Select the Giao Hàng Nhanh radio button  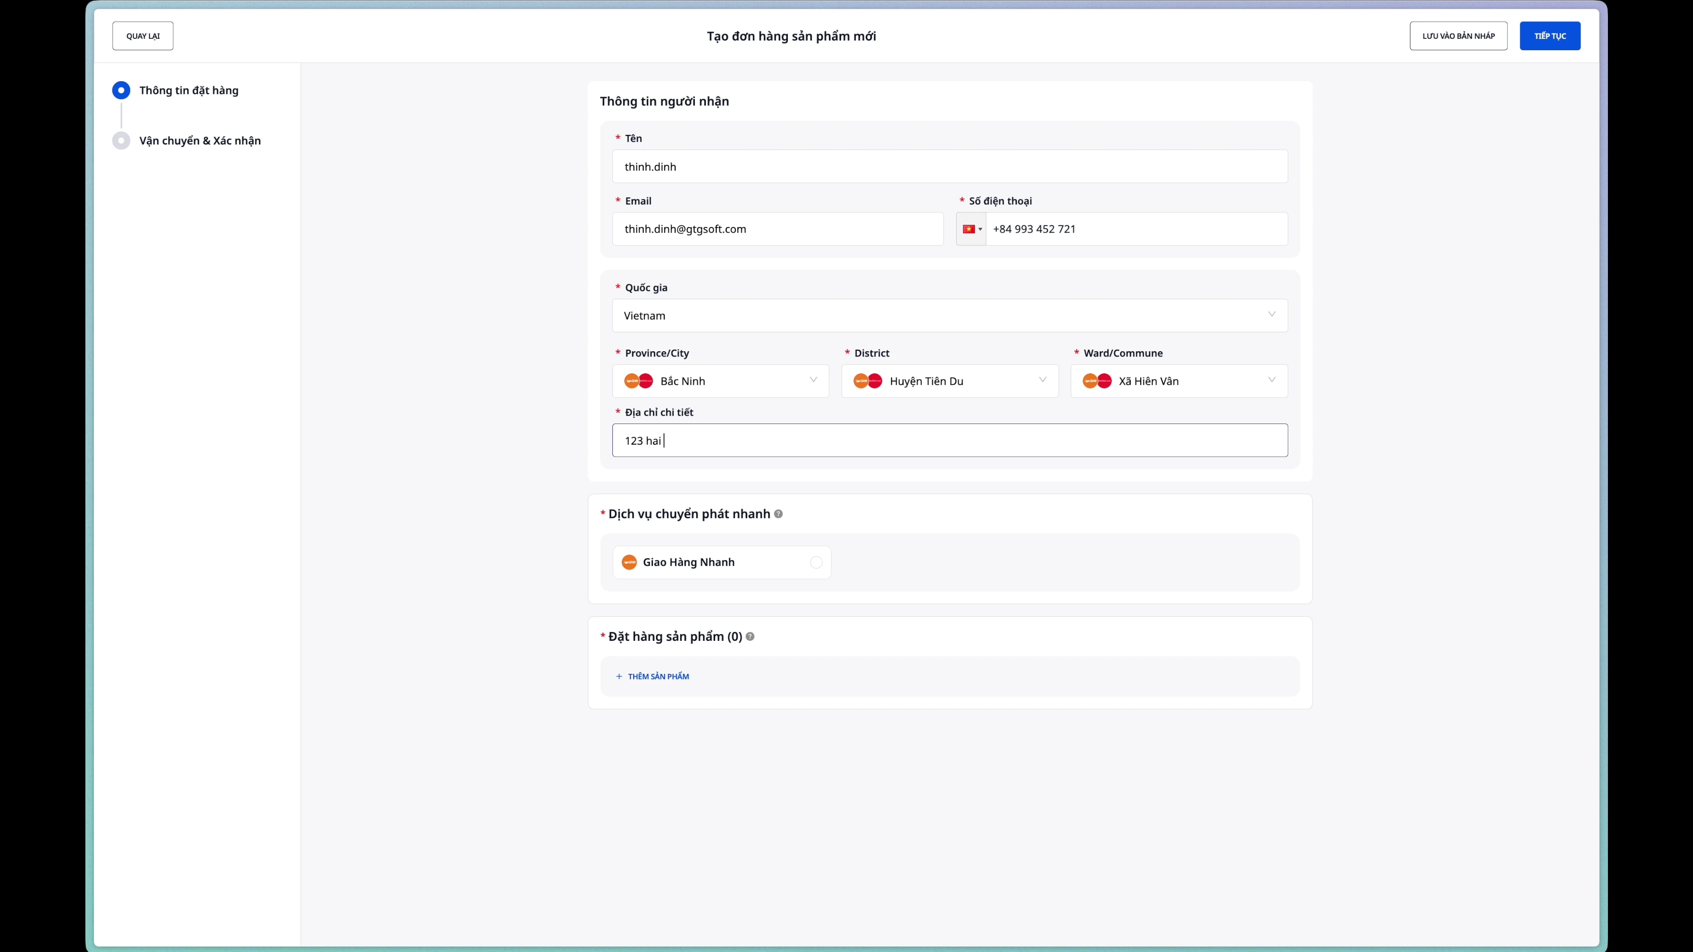coord(816,562)
